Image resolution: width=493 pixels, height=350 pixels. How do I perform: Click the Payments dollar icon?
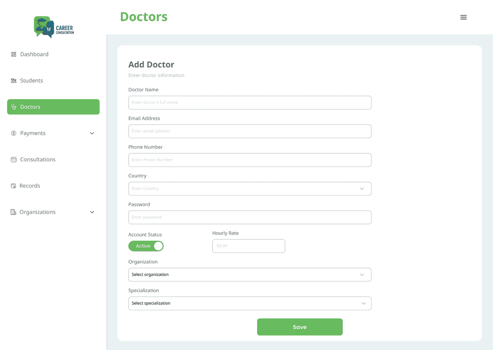[14, 133]
